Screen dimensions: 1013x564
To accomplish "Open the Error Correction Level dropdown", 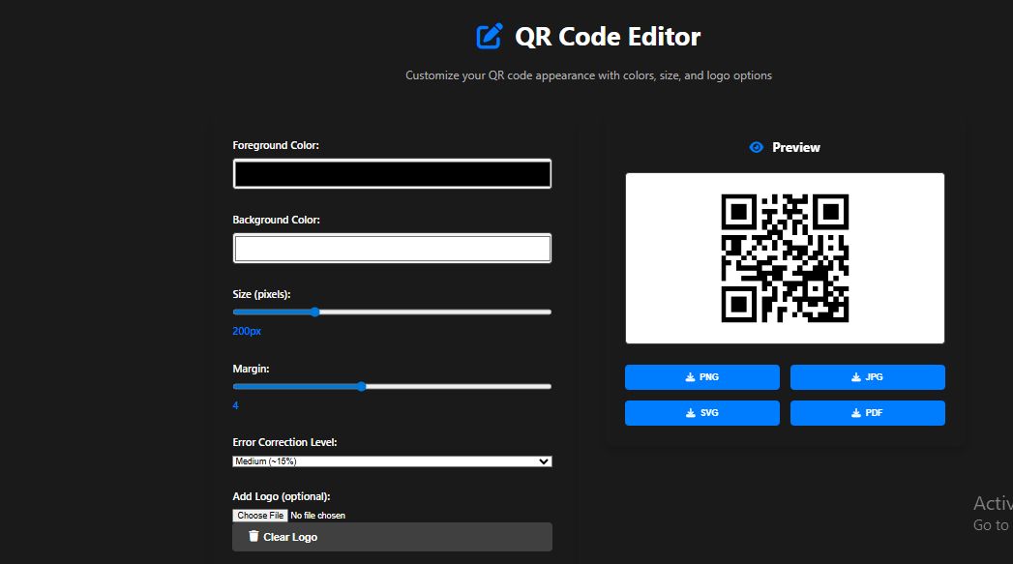I will click(x=392, y=461).
